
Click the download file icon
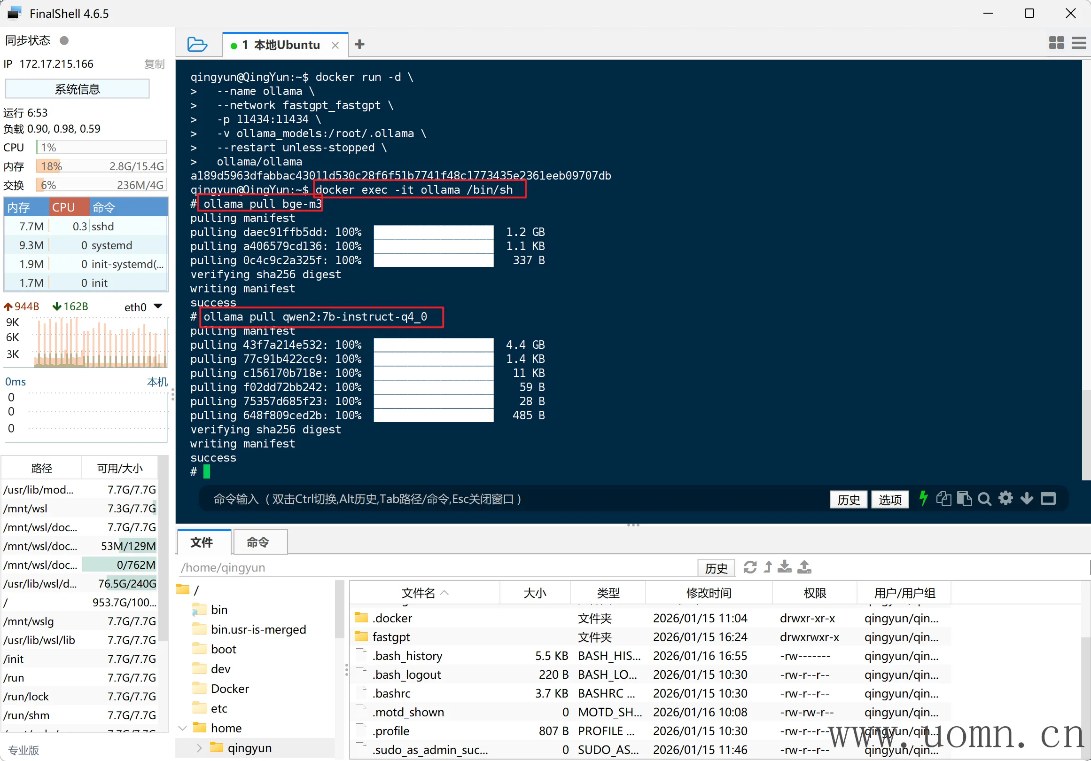pos(785,567)
